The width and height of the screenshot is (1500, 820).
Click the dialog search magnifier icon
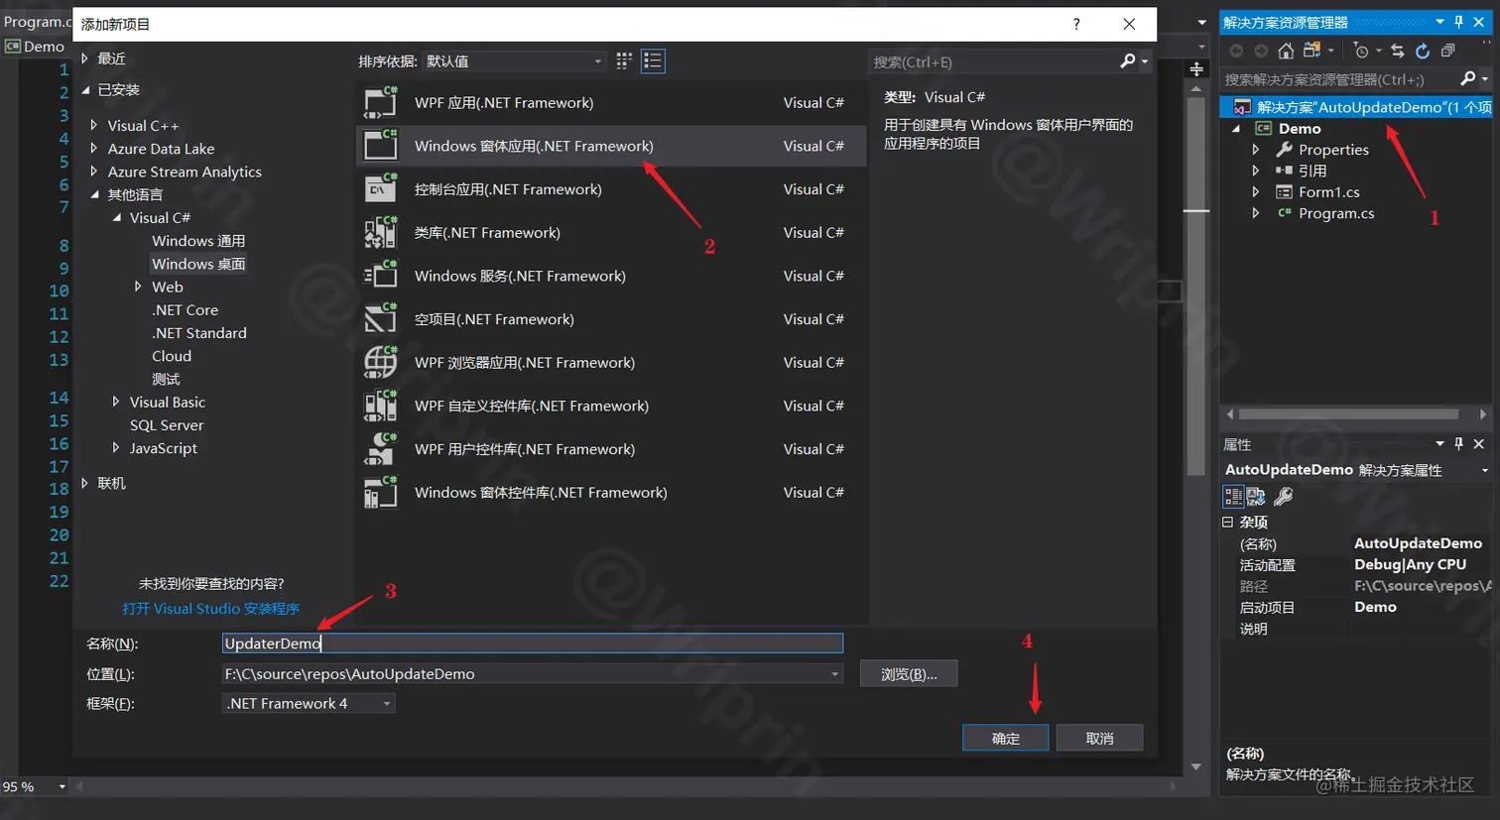[1128, 61]
